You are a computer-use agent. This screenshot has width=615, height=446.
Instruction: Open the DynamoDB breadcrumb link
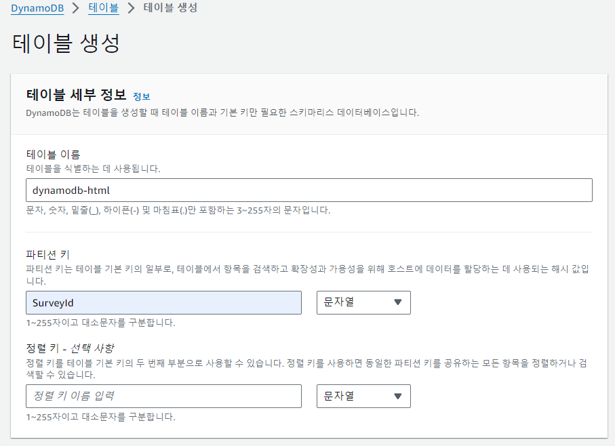37,8
